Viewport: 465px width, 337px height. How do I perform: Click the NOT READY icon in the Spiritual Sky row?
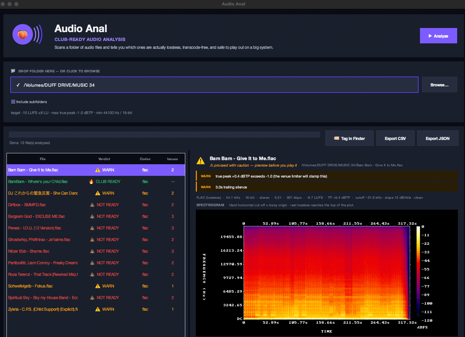[92, 298]
